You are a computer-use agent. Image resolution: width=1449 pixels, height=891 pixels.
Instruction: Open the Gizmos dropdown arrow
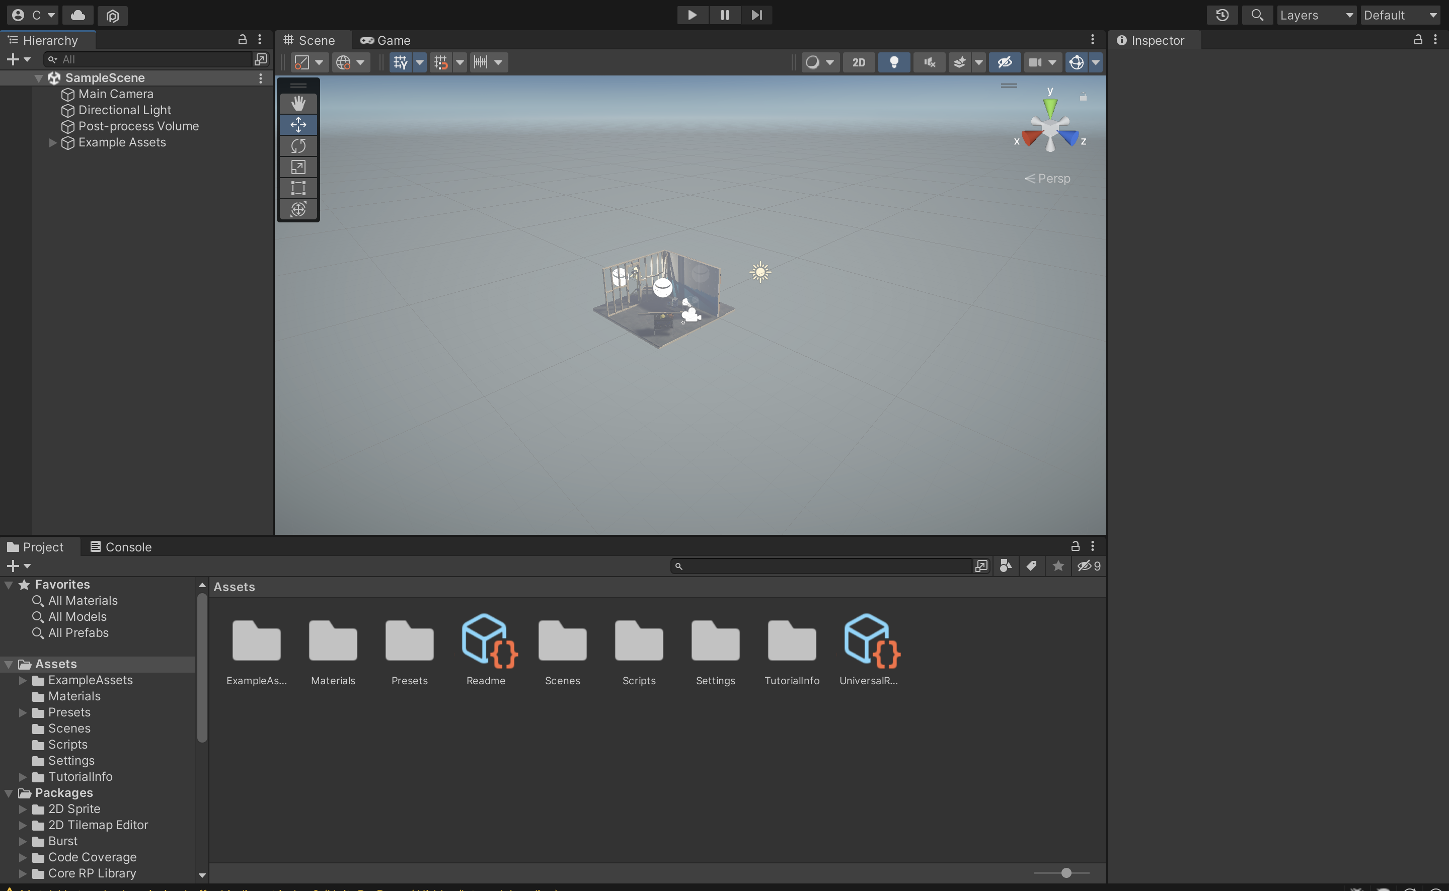(1095, 62)
